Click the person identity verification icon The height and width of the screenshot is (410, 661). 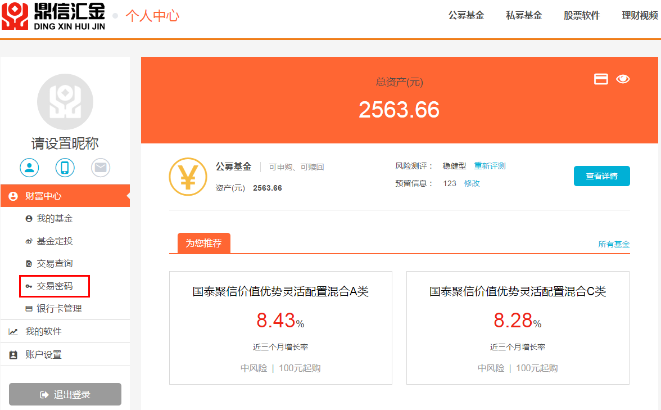[29, 167]
